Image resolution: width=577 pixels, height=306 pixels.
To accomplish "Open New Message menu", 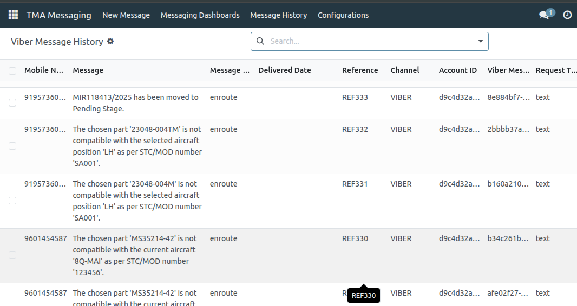I will pyautogui.click(x=126, y=15).
